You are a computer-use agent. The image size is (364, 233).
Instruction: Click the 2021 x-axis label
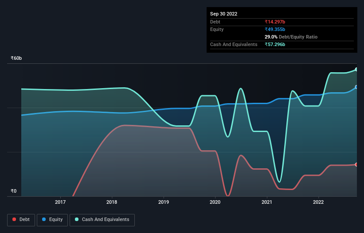tap(267, 202)
